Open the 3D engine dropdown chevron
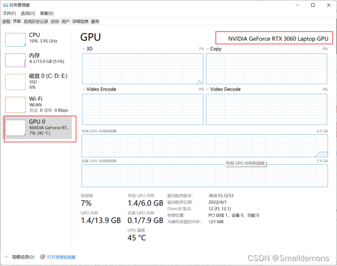The height and width of the screenshot is (266, 337). pyautogui.click(x=84, y=49)
